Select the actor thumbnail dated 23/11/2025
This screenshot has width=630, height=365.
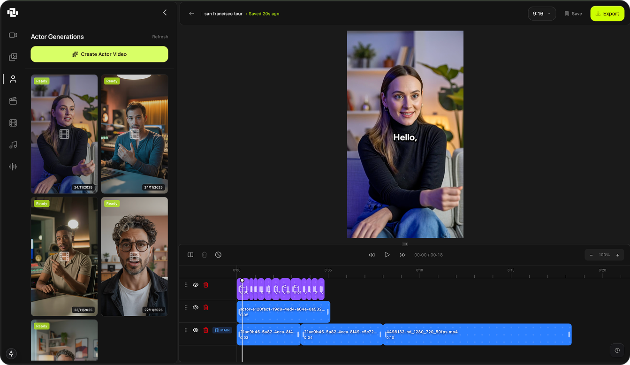(64, 257)
